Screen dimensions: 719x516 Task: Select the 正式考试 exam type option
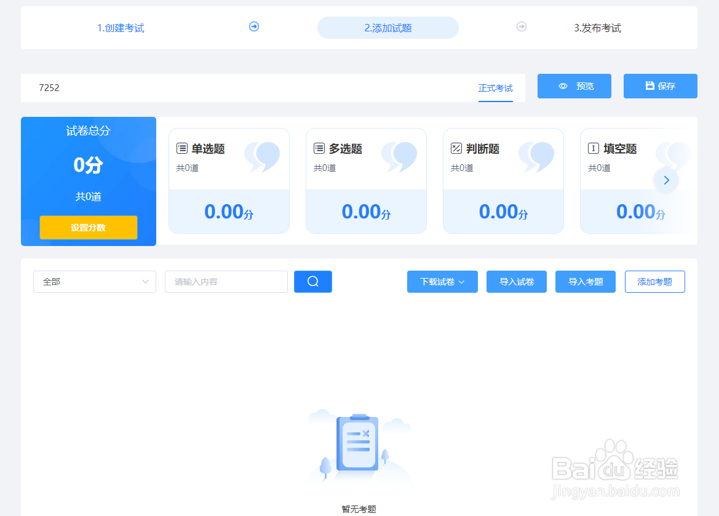495,88
